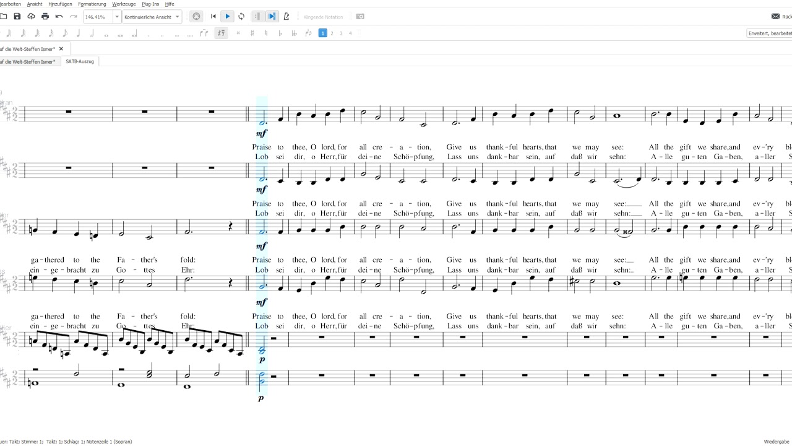The height and width of the screenshot is (446, 792).
Task: Switch to voice 4
Action: click(x=350, y=33)
